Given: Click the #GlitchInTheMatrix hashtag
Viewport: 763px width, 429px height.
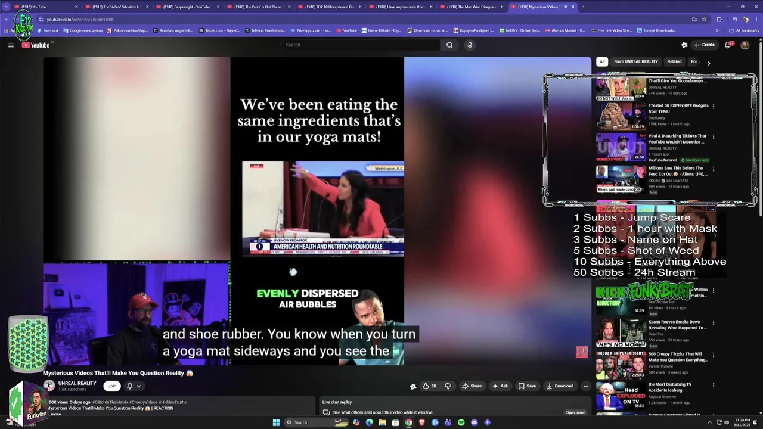Looking at the screenshot, I should coord(109,402).
